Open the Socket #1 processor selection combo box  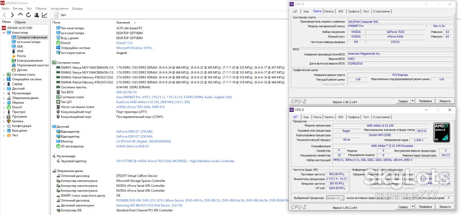335,198
